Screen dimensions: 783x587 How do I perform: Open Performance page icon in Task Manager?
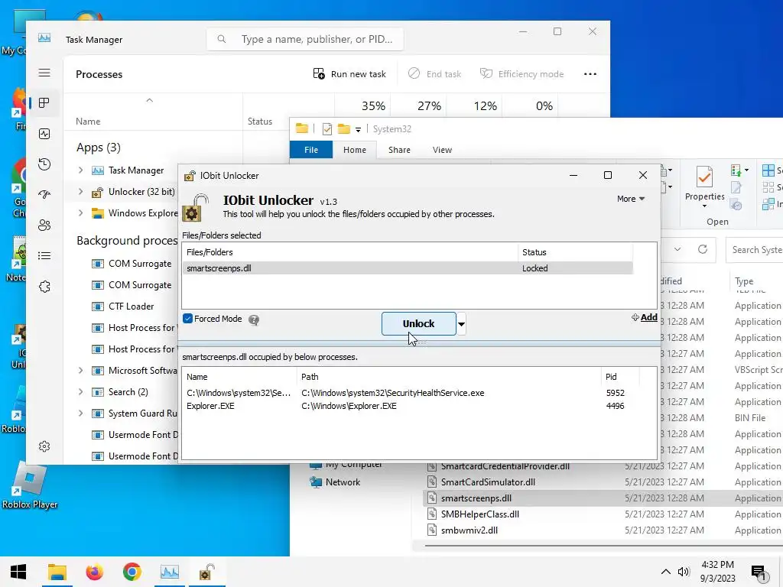(x=44, y=134)
